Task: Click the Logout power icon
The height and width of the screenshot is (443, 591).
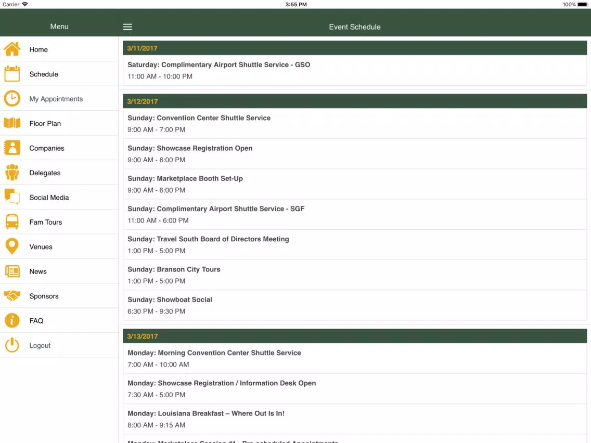Action: [x=12, y=345]
